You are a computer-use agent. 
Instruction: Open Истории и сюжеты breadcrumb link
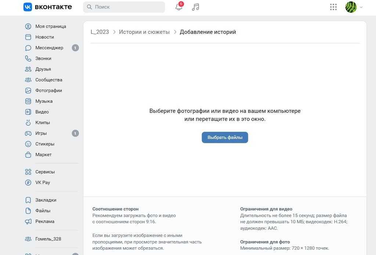coord(144,32)
